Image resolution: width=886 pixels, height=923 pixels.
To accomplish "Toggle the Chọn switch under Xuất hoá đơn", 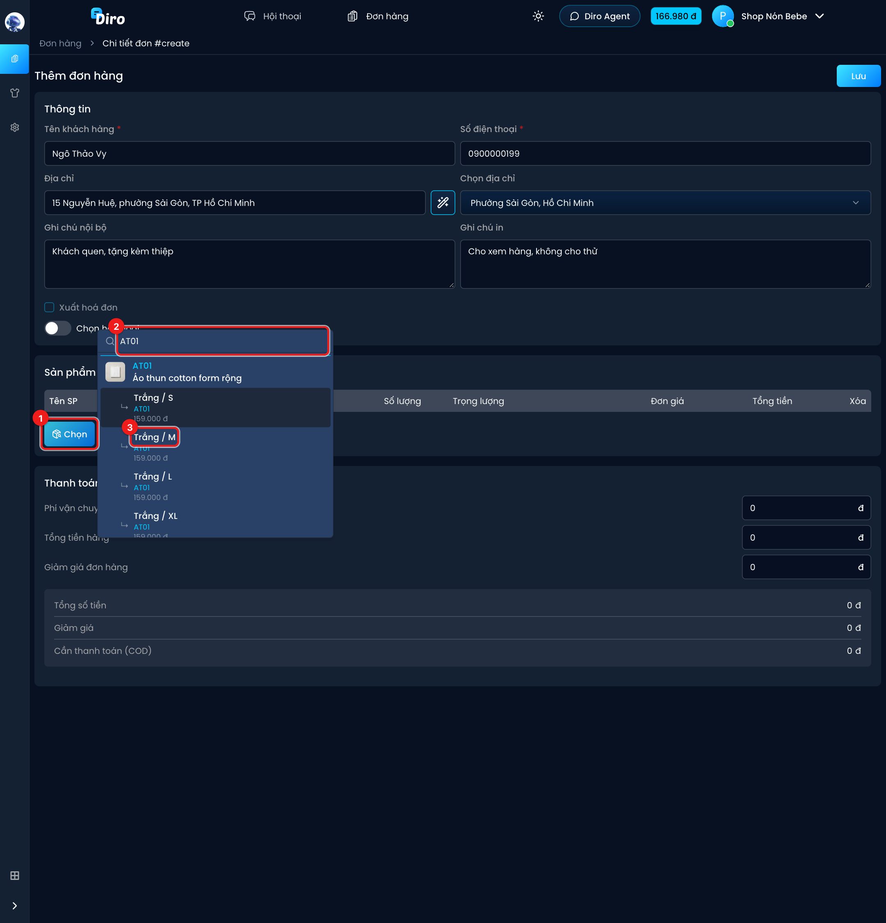I will point(57,328).
